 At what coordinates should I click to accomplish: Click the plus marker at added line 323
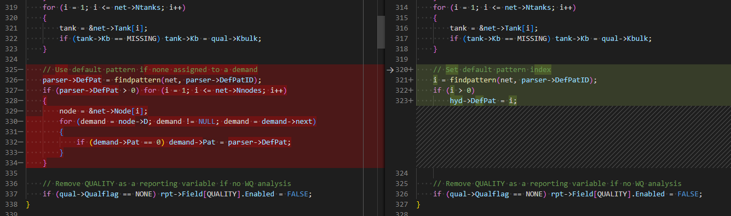click(411, 101)
